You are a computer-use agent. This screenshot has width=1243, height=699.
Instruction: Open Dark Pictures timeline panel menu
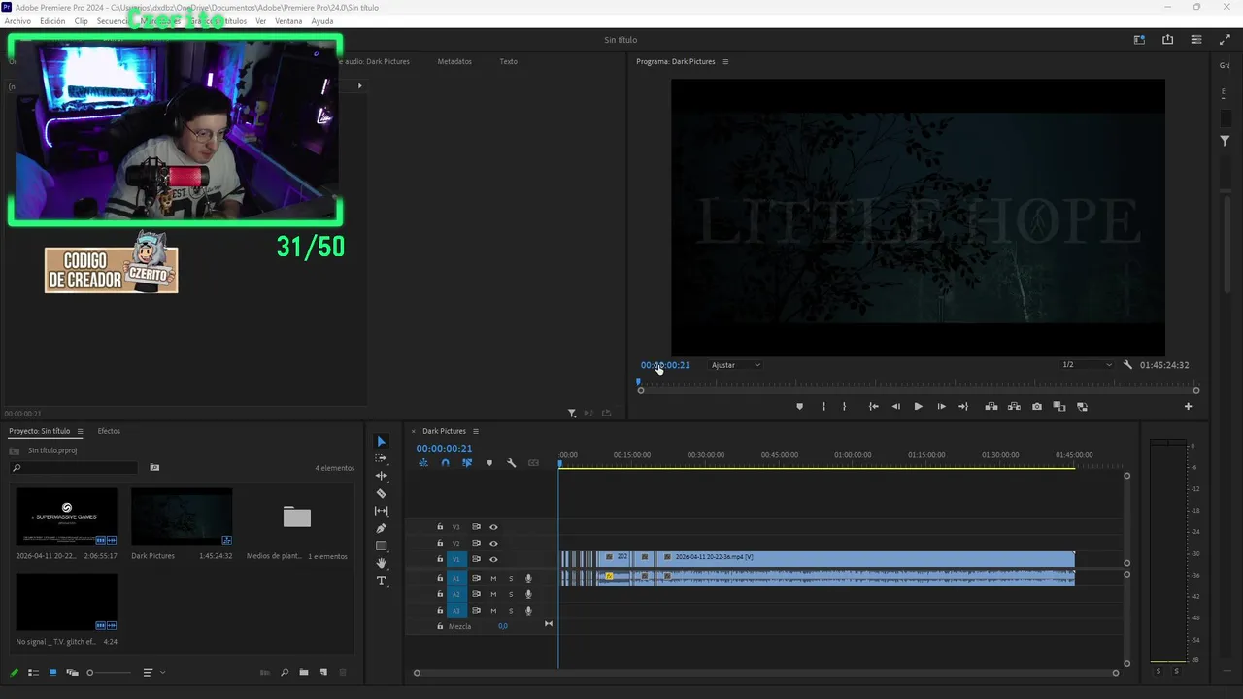pyautogui.click(x=475, y=431)
